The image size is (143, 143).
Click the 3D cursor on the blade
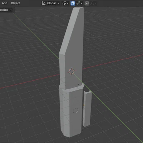72,71
